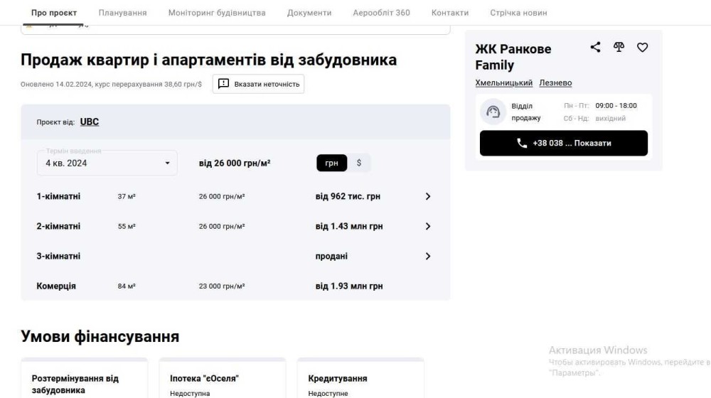This screenshot has height=398, width=711.
Task: Click the report inaccuracy message icon
Action: (223, 84)
